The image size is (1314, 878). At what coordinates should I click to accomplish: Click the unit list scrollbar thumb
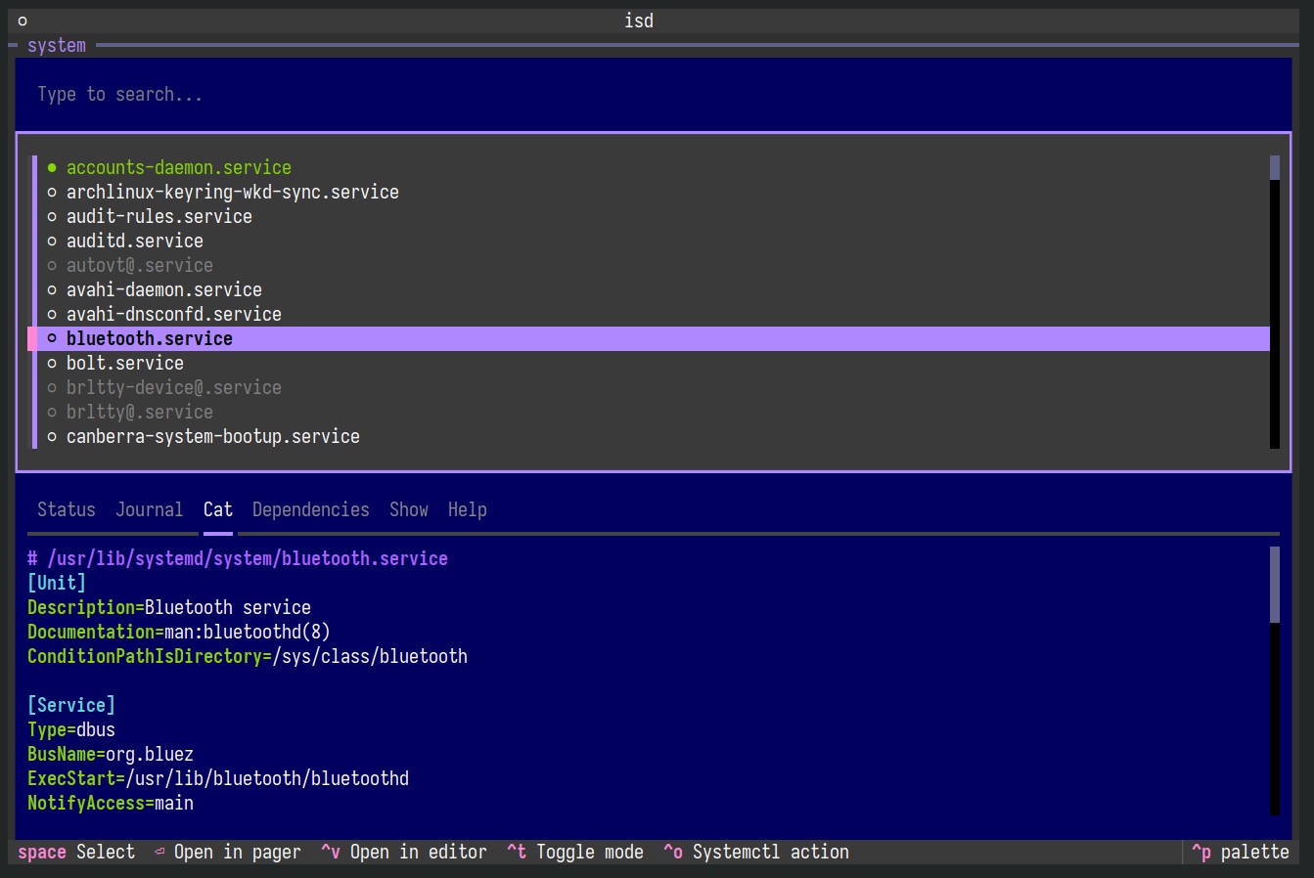(1275, 167)
